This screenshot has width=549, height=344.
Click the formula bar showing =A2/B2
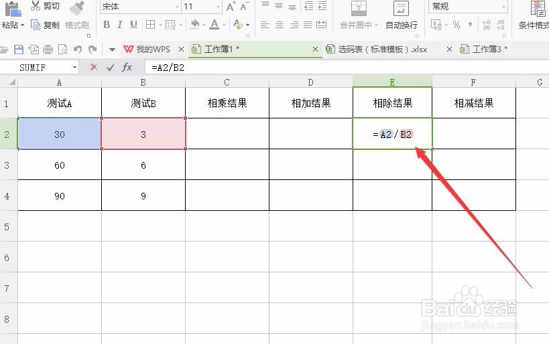[347, 68]
